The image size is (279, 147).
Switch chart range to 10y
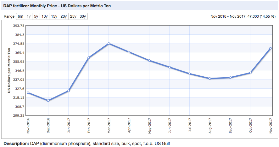click(45, 16)
